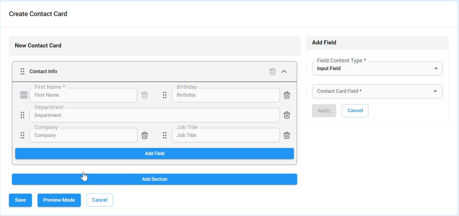Viewport: 459px width, 216px height.
Task: Delete the Job Title field
Action: [287, 135]
